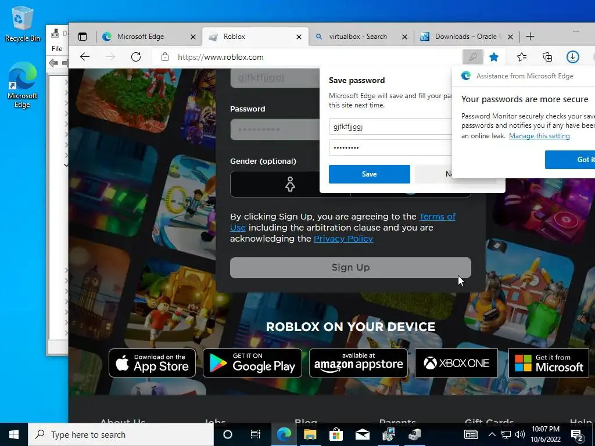Click the username field in Save password popup
The width and height of the screenshot is (595, 446).
tap(390, 127)
